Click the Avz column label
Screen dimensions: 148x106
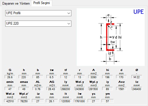point(122,82)
